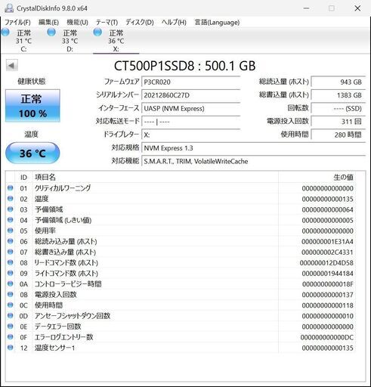Click the blue status orb for drive X:
Screen dimensions: 371x387
pos(97,32)
